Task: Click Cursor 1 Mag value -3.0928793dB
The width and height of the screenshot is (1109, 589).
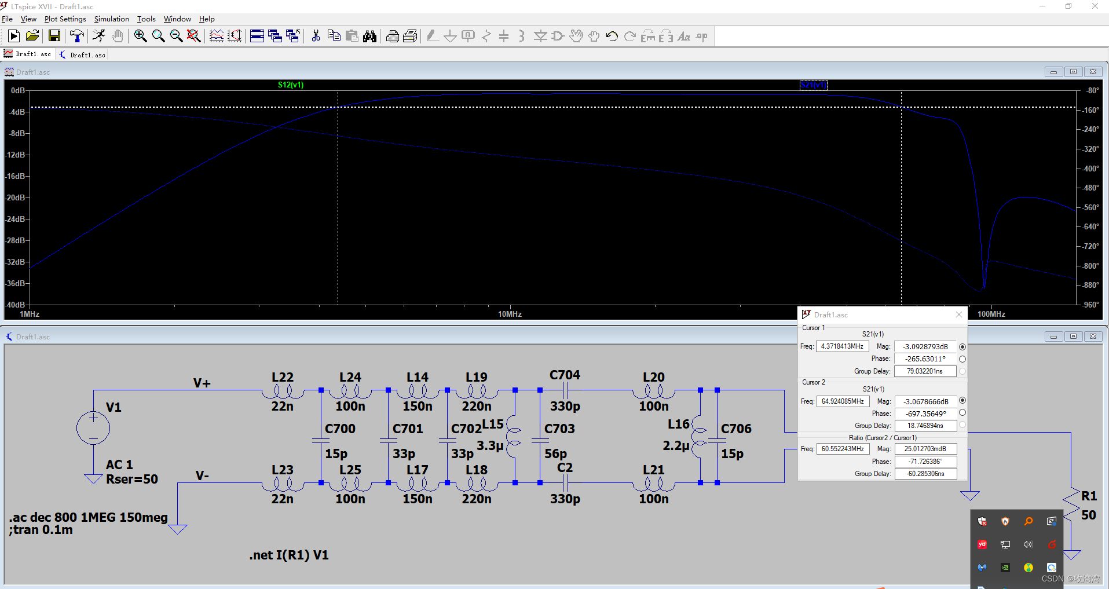Action: 925,347
